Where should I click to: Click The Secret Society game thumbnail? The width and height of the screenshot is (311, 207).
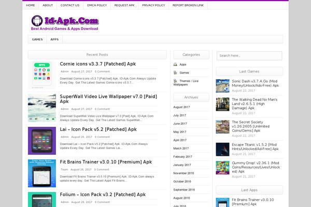(222, 127)
